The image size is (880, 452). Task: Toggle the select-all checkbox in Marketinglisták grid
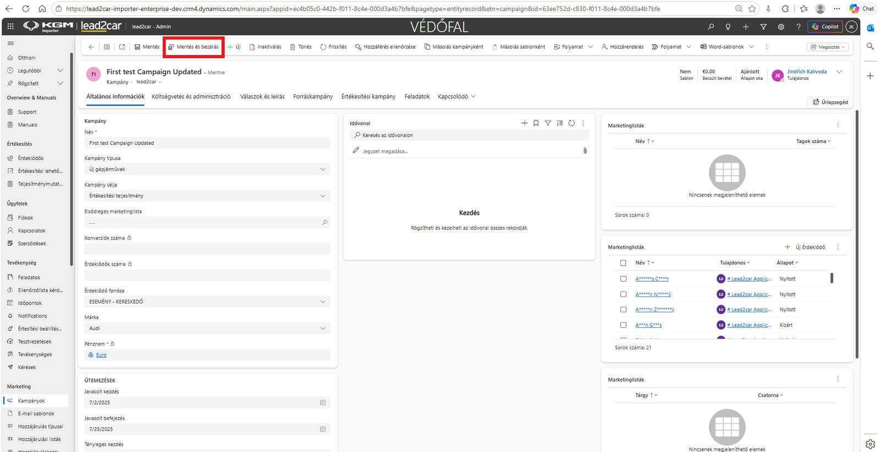point(623,263)
